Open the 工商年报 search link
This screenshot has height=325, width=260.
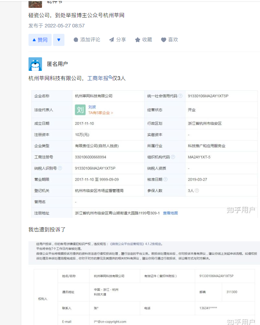[x=98, y=78]
